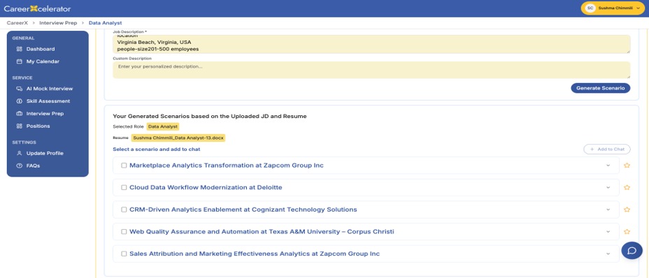649x278 pixels.
Task: Click the Generate Scenario button
Action: click(x=601, y=88)
